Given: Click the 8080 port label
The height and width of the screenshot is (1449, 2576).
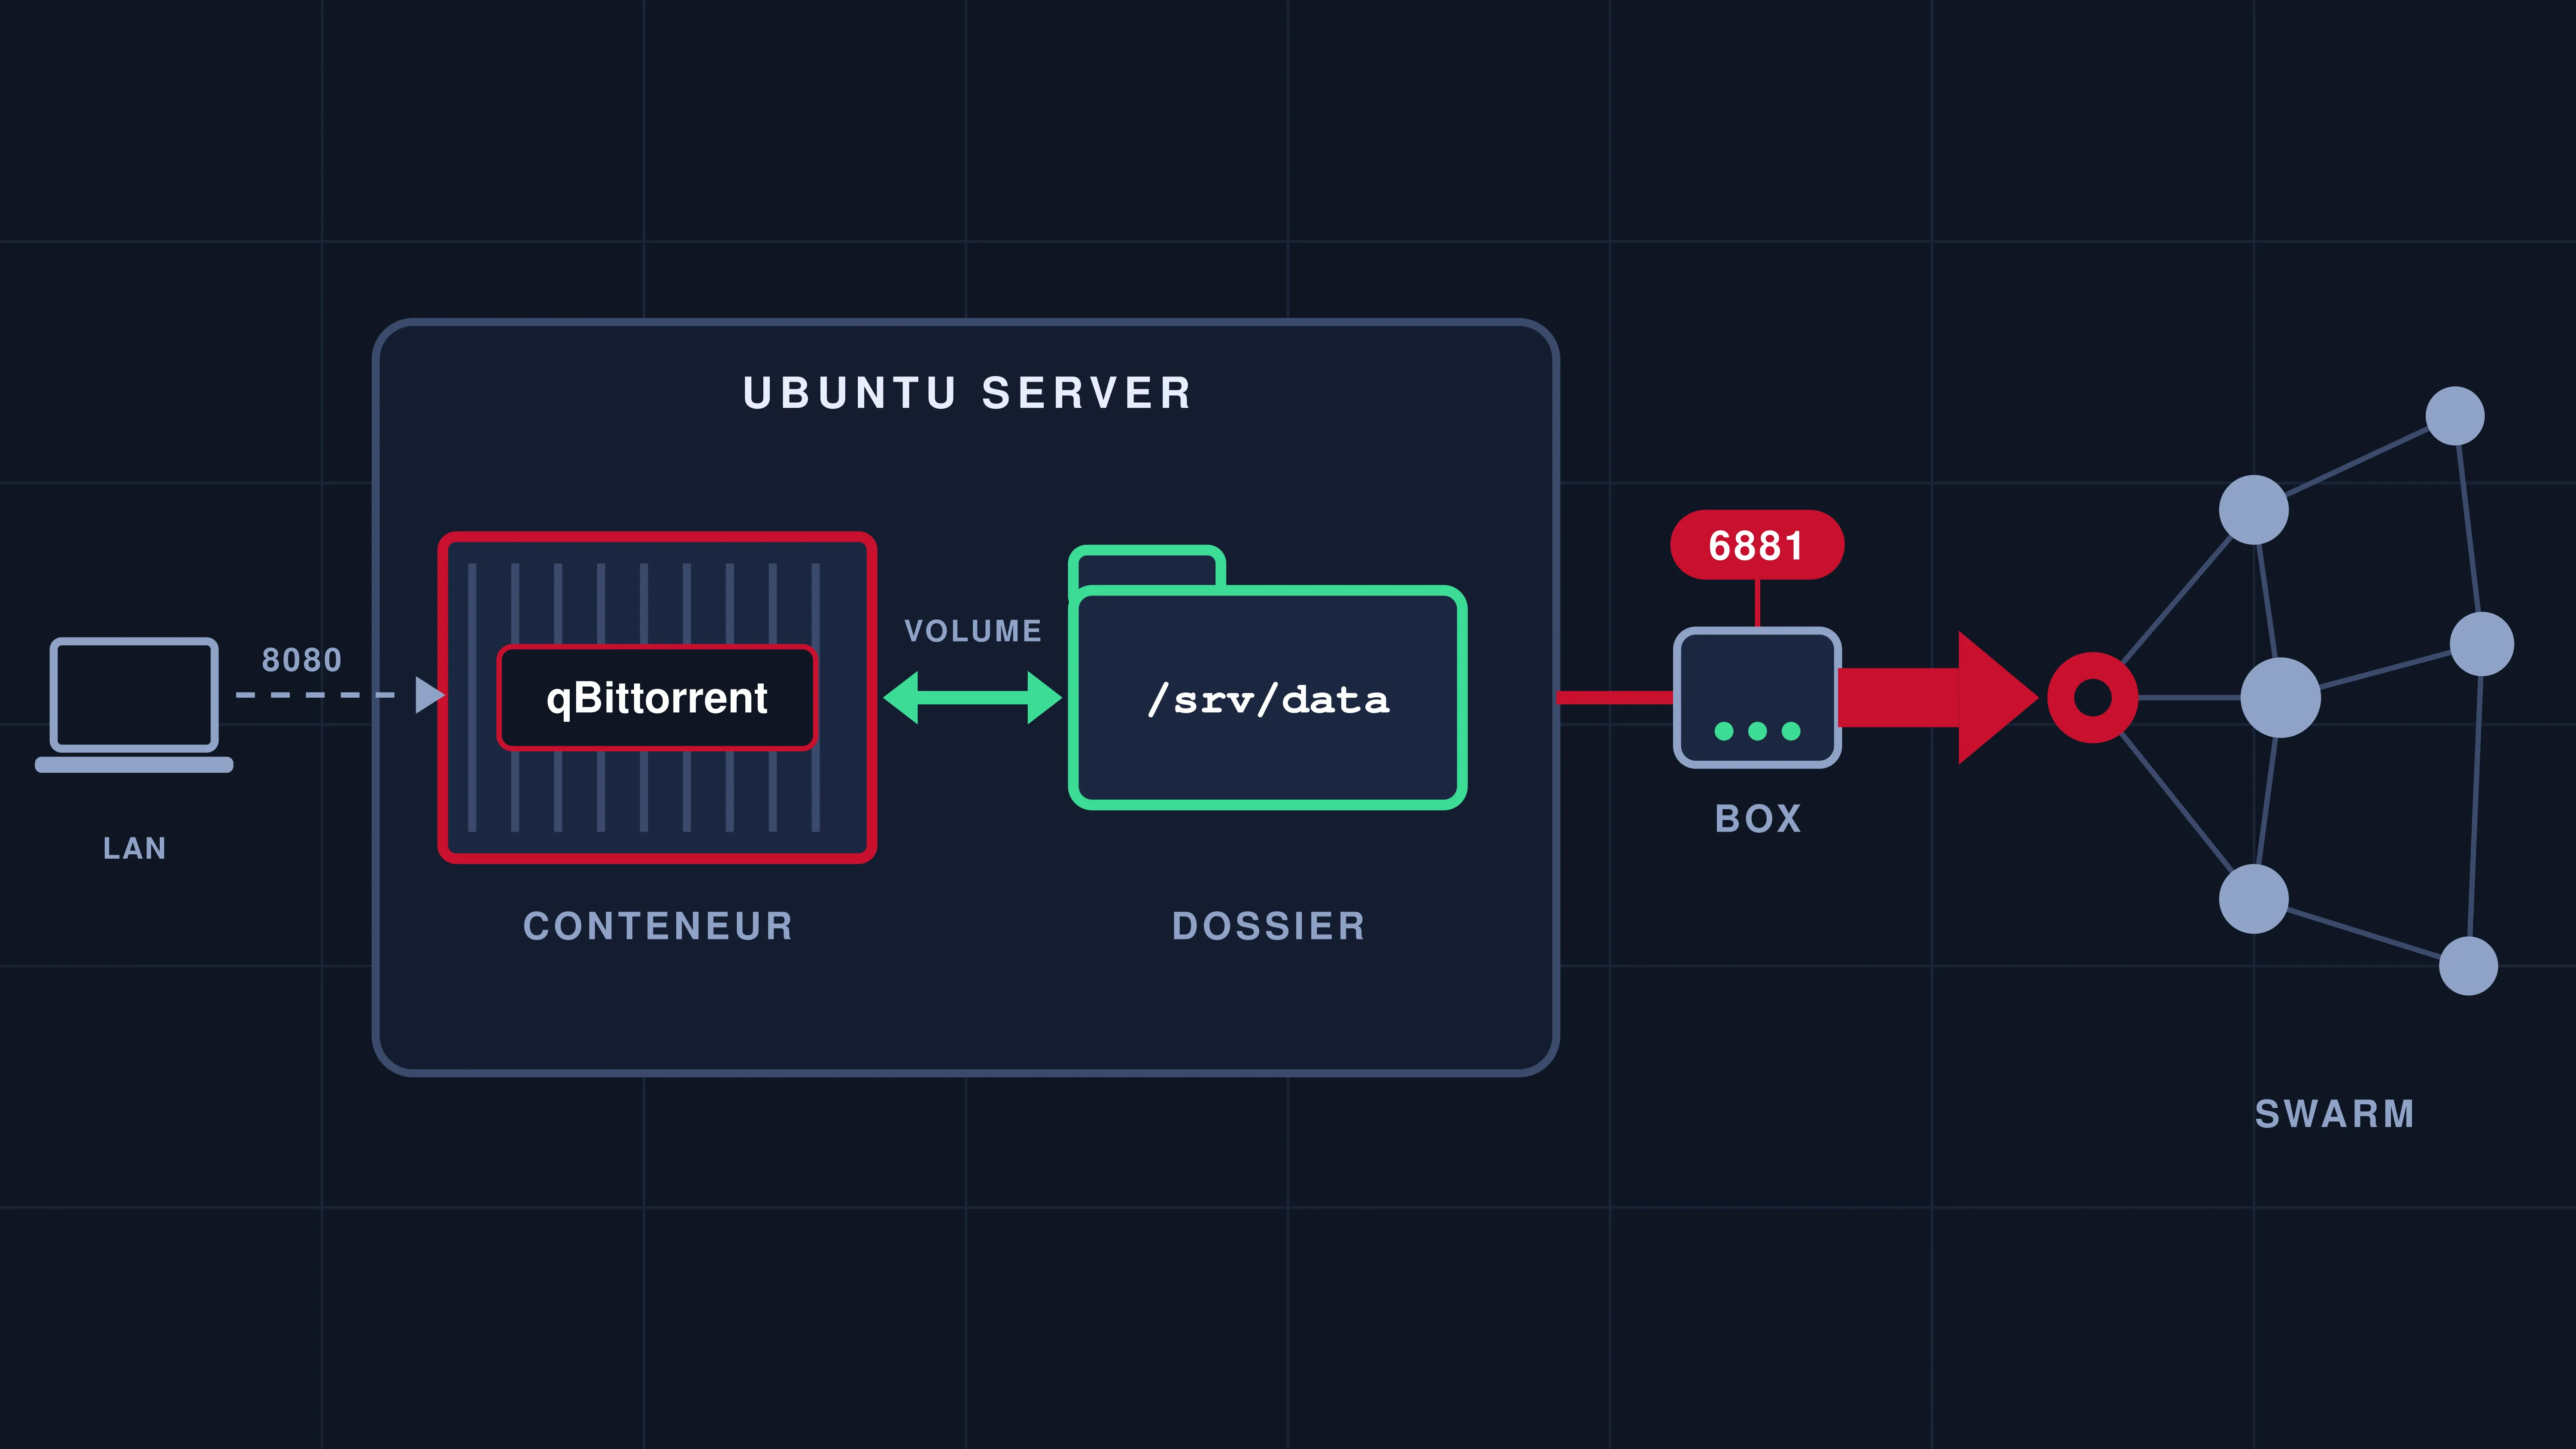Looking at the screenshot, I should pos(302,660).
